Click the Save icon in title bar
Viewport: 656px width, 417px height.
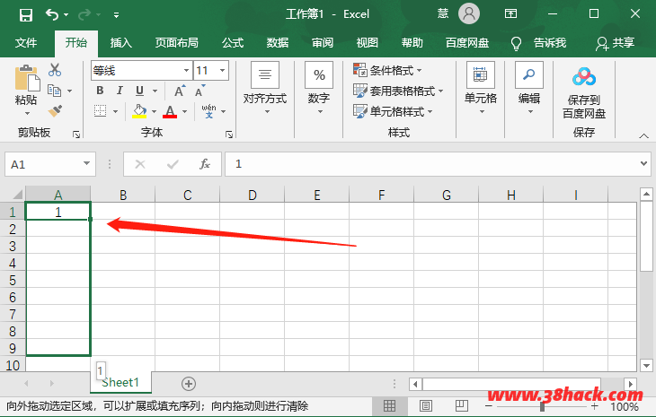[25, 14]
